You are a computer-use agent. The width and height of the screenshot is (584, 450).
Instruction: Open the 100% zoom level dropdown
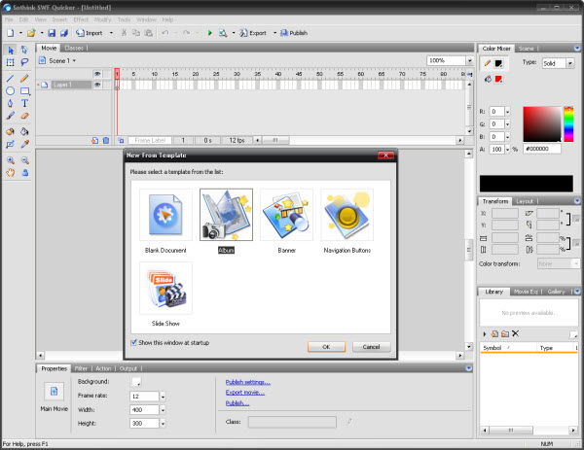468,60
